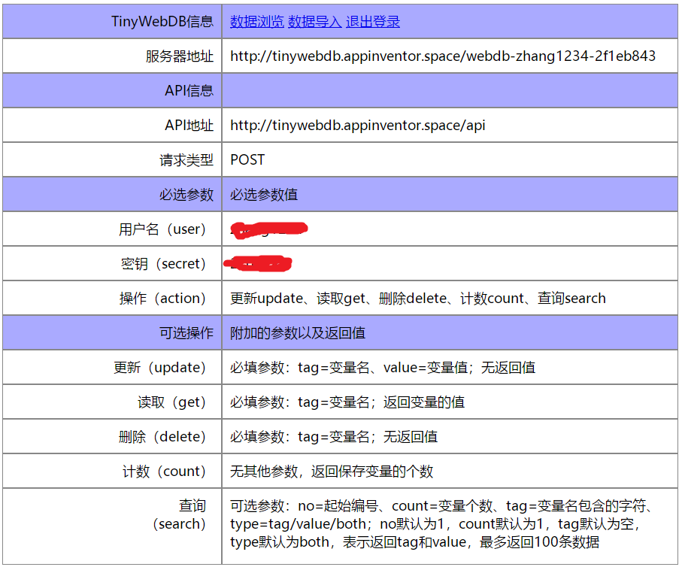Click the 密钥（secret）label

(163, 264)
